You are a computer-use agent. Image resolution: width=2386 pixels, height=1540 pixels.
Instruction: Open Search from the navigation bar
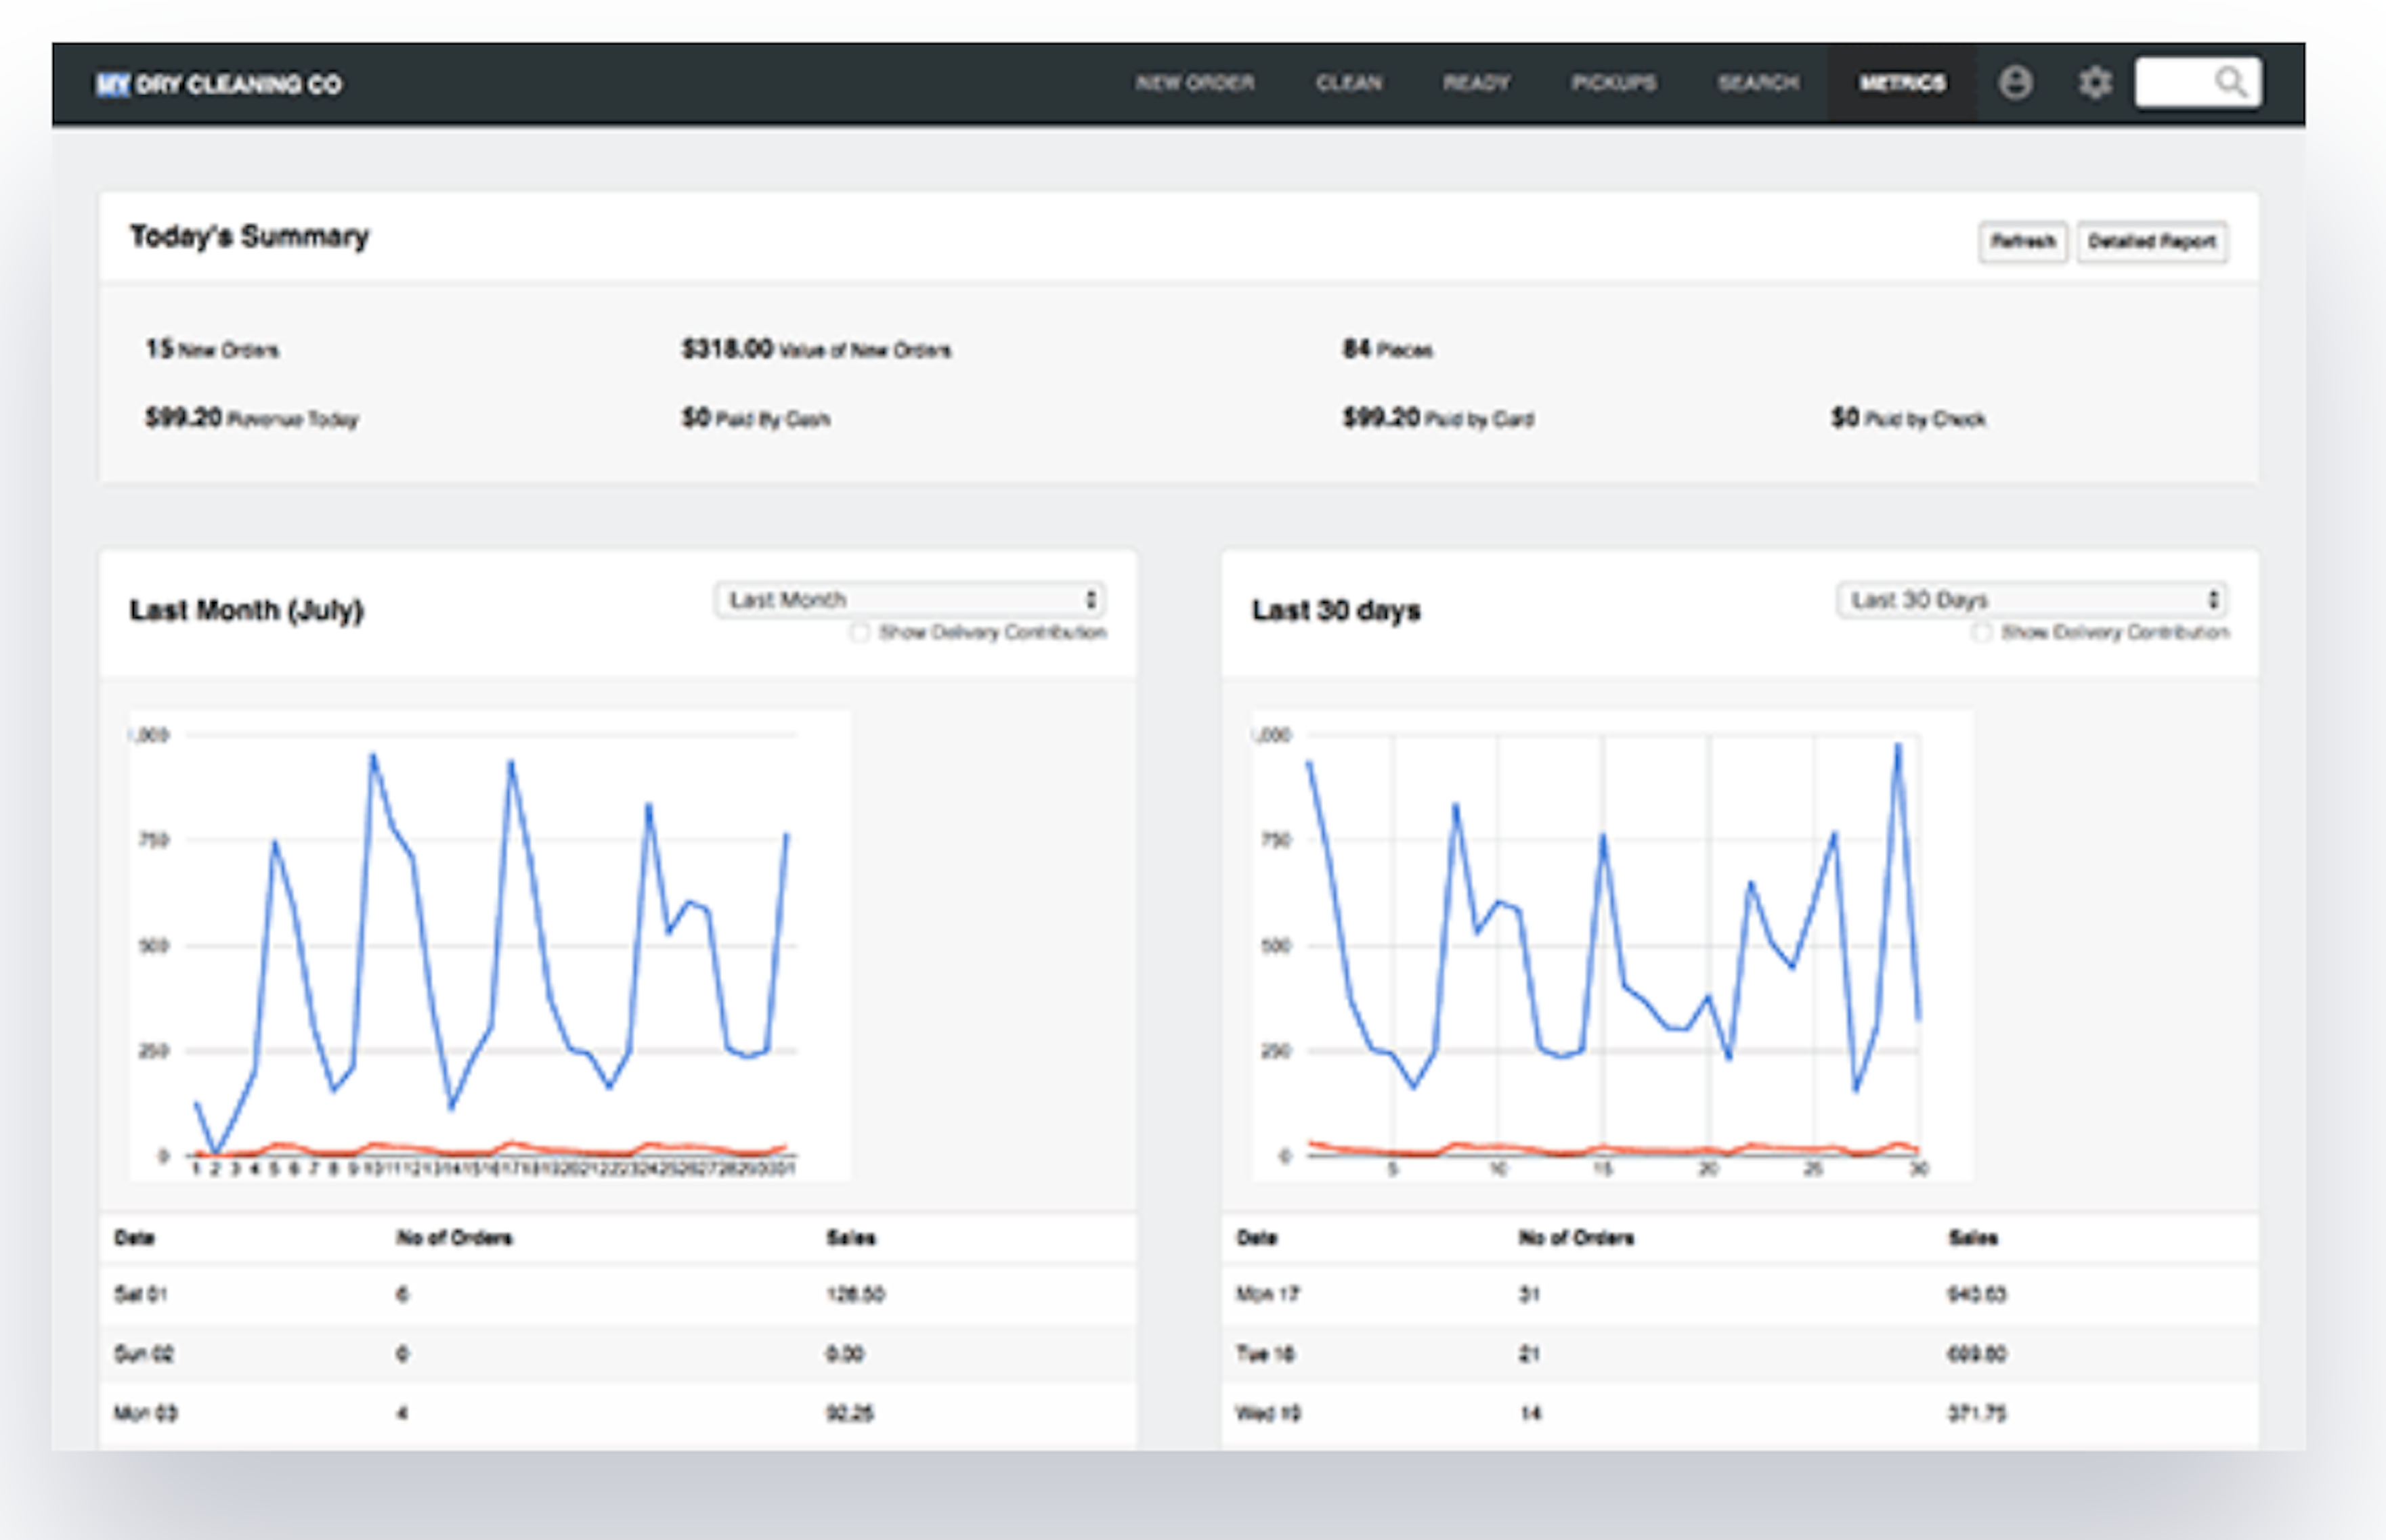(x=1758, y=83)
